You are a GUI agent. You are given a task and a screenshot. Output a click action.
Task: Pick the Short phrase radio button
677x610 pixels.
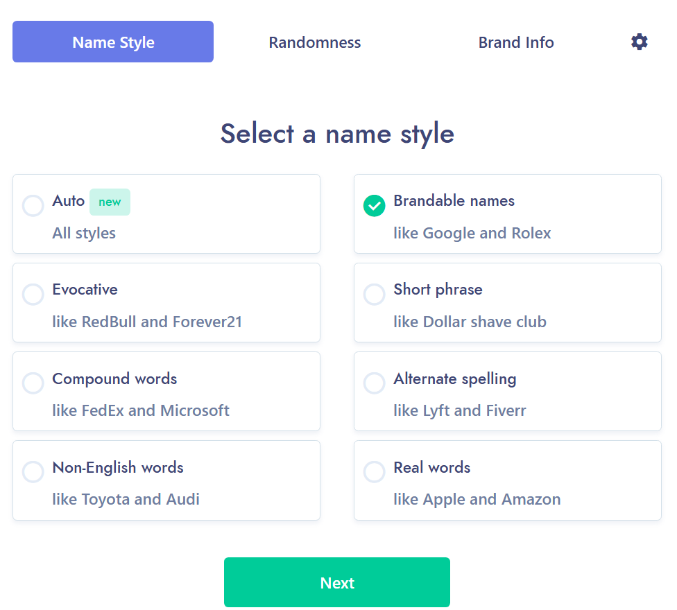pos(375,295)
